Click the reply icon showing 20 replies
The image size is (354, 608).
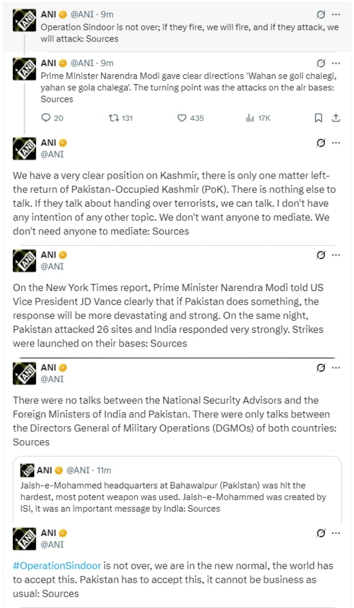[x=46, y=118]
